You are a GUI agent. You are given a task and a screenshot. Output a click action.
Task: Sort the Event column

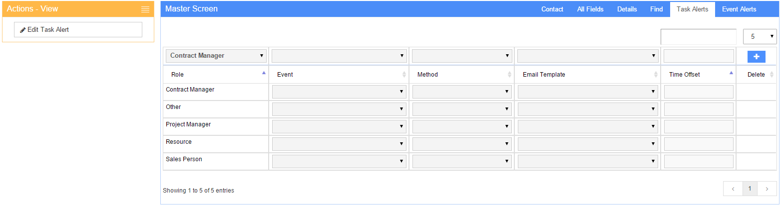pyautogui.click(x=404, y=75)
